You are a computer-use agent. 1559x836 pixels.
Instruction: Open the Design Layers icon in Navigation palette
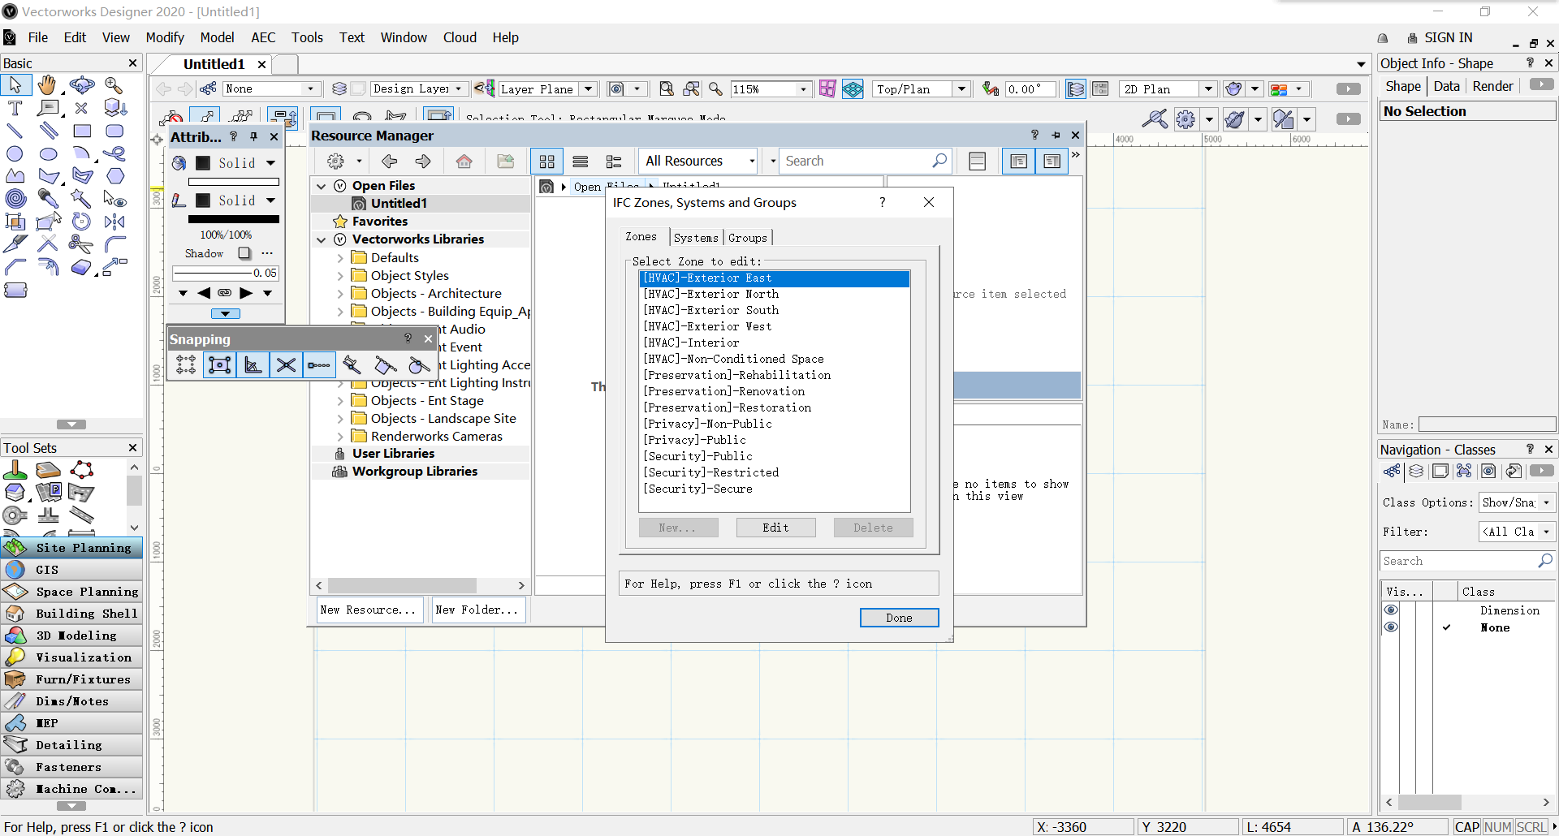click(1416, 472)
